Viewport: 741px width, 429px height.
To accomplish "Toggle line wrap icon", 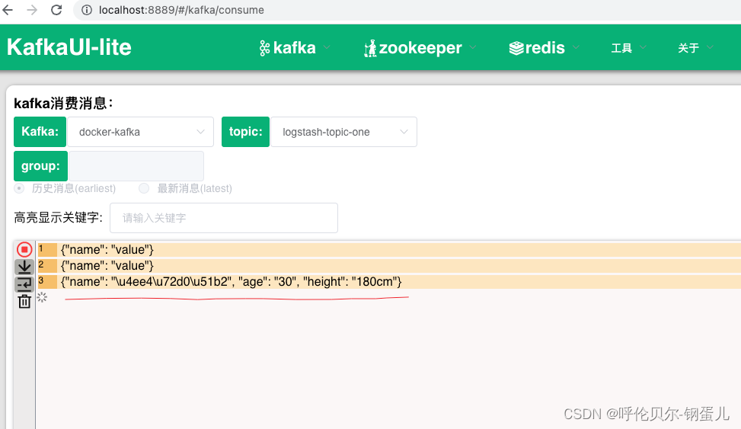I will (x=24, y=283).
